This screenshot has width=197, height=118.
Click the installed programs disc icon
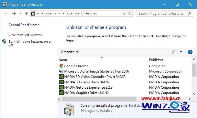(69, 109)
